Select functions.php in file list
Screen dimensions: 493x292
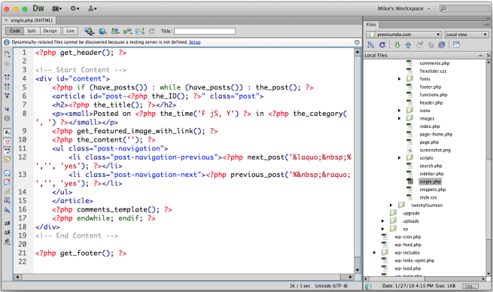click(x=434, y=95)
